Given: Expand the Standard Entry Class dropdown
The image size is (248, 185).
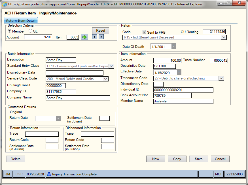Looking at the screenshot, I should 80,66.
